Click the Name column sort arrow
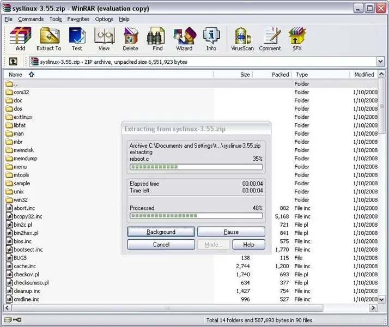 [x=31, y=74]
